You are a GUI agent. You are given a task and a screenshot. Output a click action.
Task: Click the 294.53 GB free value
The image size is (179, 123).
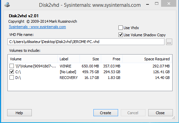coord(112,72)
